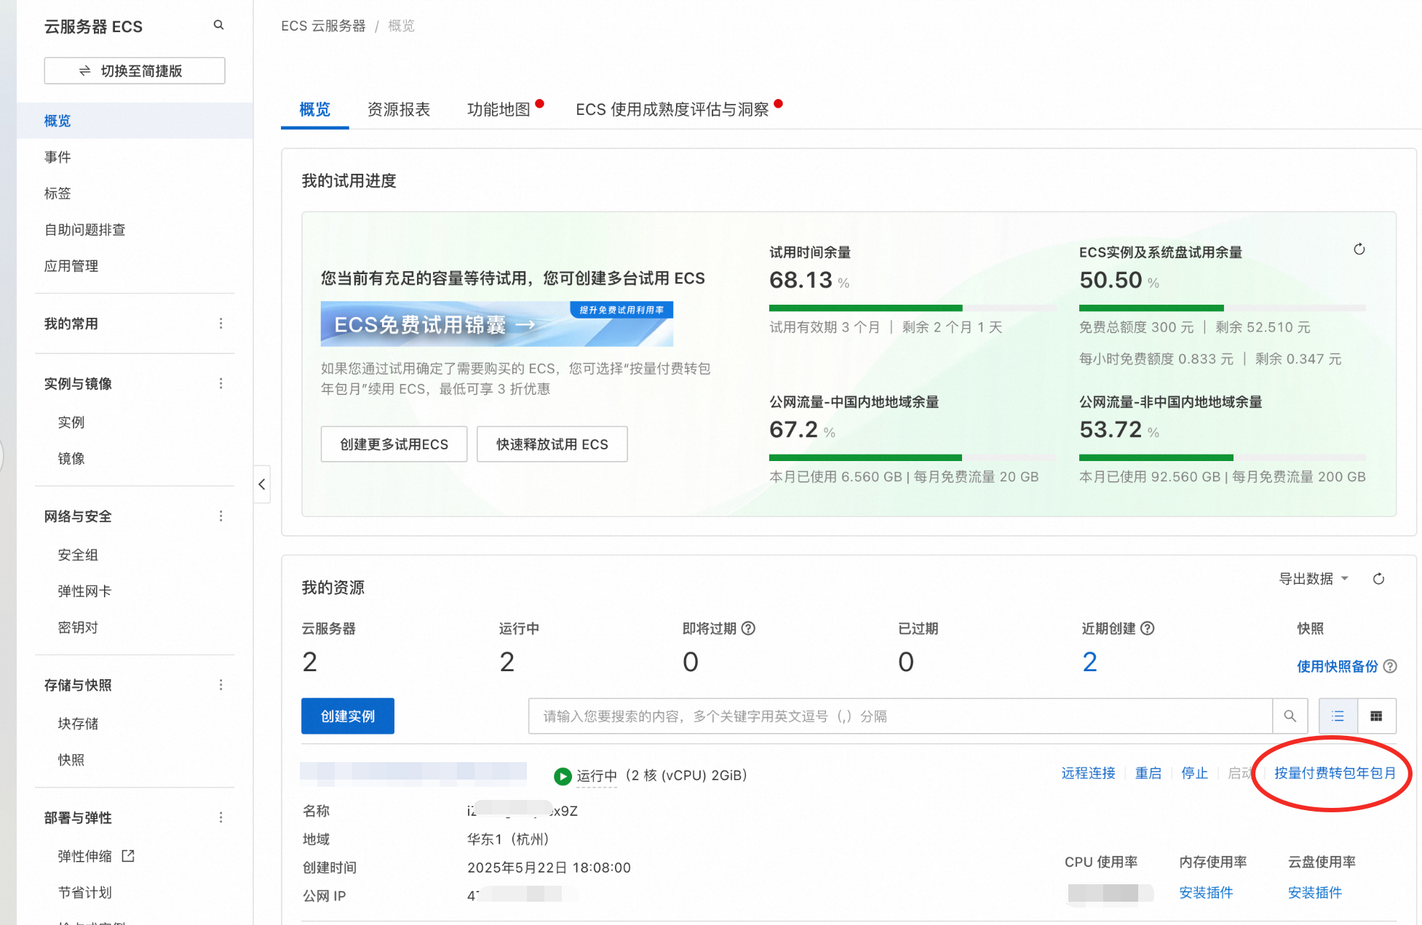Image resolution: width=1422 pixels, height=925 pixels.
Task: Refresh the trial progress panel
Action: pyautogui.click(x=1359, y=249)
